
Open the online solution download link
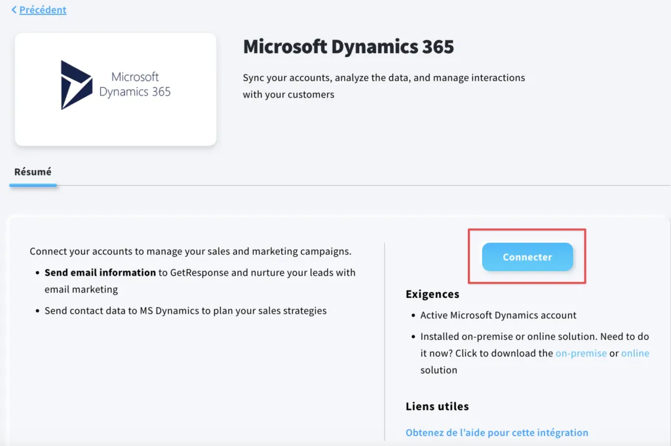pyautogui.click(x=635, y=353)
